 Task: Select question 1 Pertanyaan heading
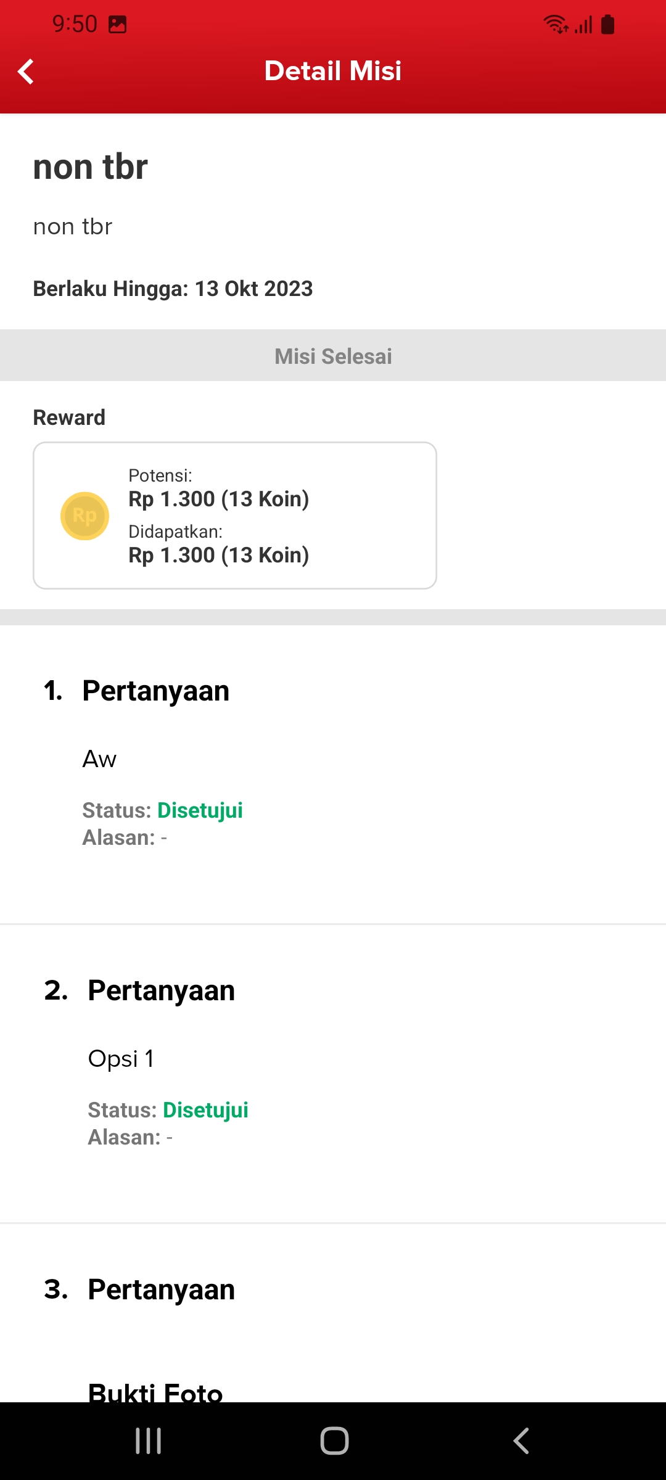point(155,691)
